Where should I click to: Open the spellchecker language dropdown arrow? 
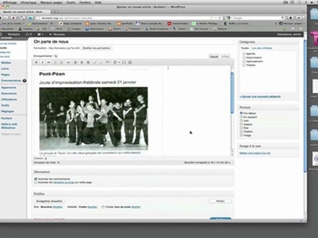pyautogui.click(x=119, y=62)
